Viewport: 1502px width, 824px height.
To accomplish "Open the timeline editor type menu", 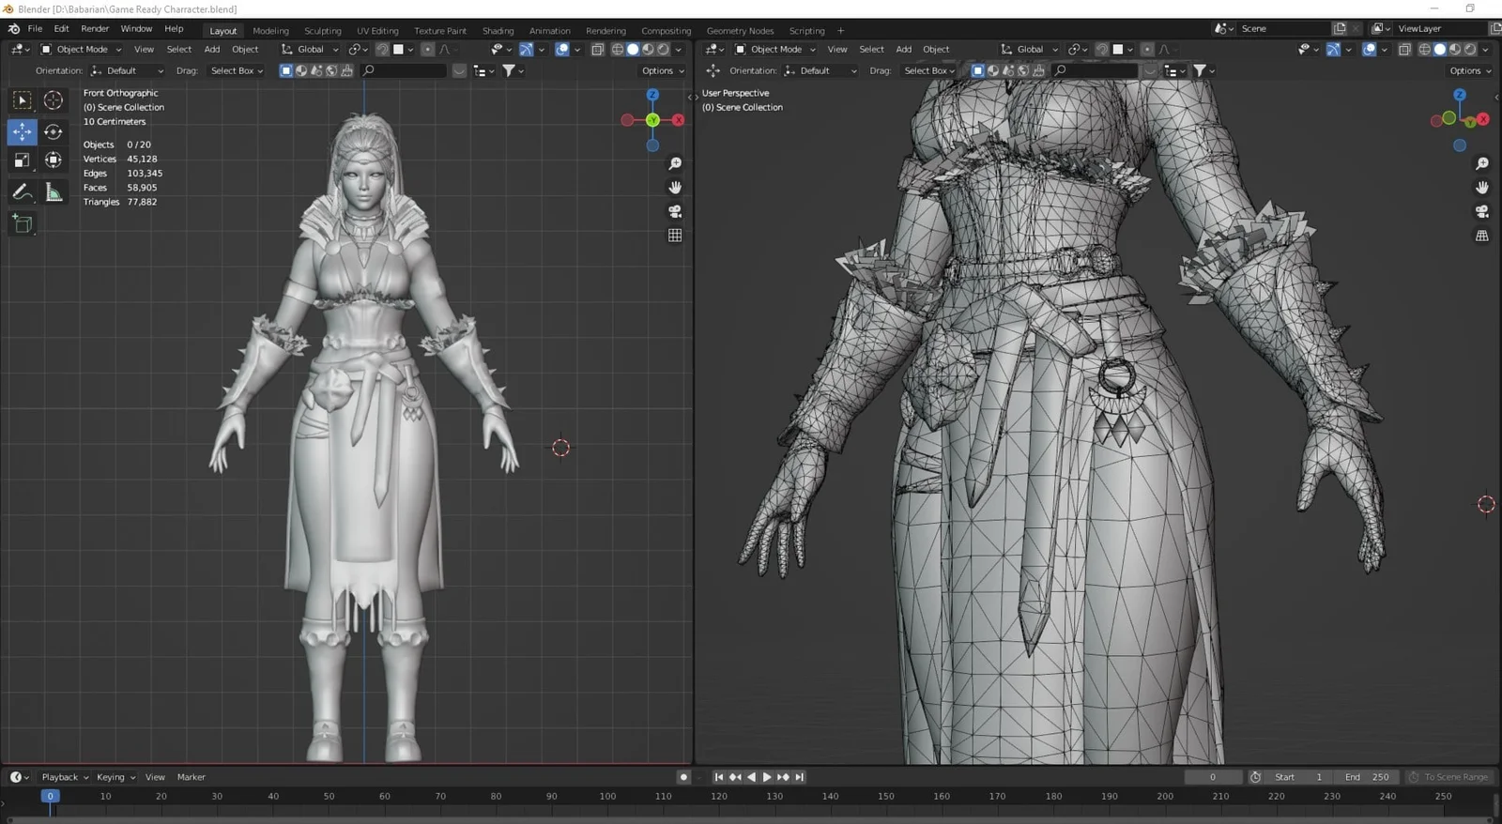I will coord(20,777).
